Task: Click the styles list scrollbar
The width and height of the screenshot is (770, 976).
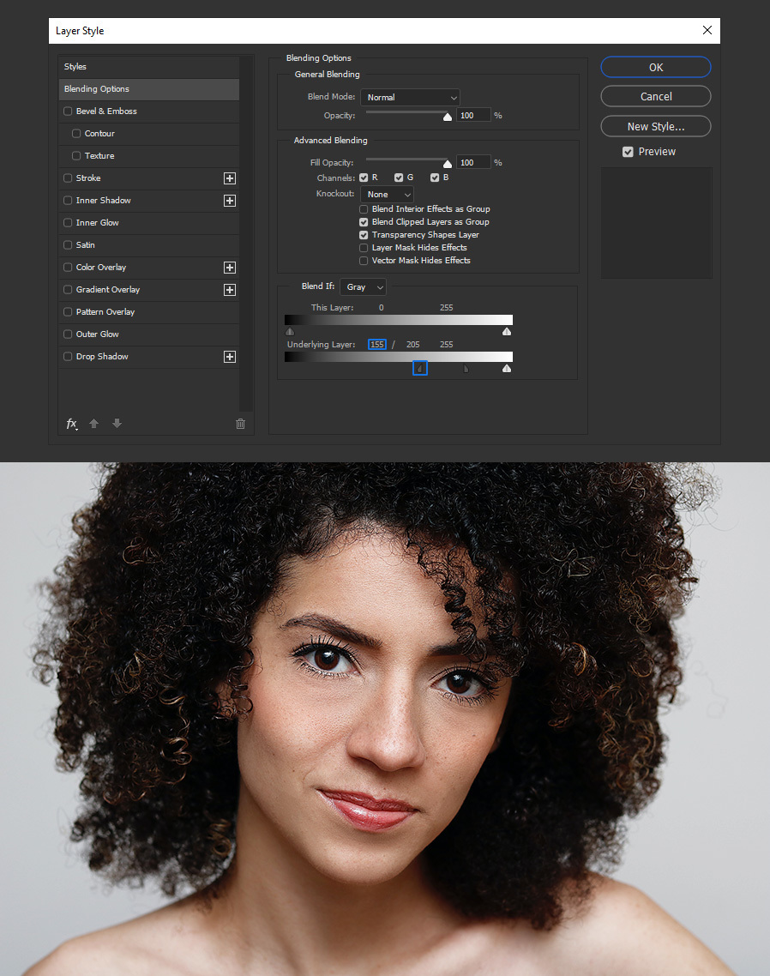Action: [x=247, y=234]
